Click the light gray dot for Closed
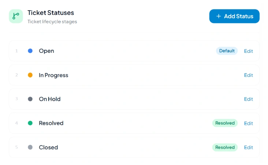Screen dimensions: 268x165 click(x=30, y=147)
